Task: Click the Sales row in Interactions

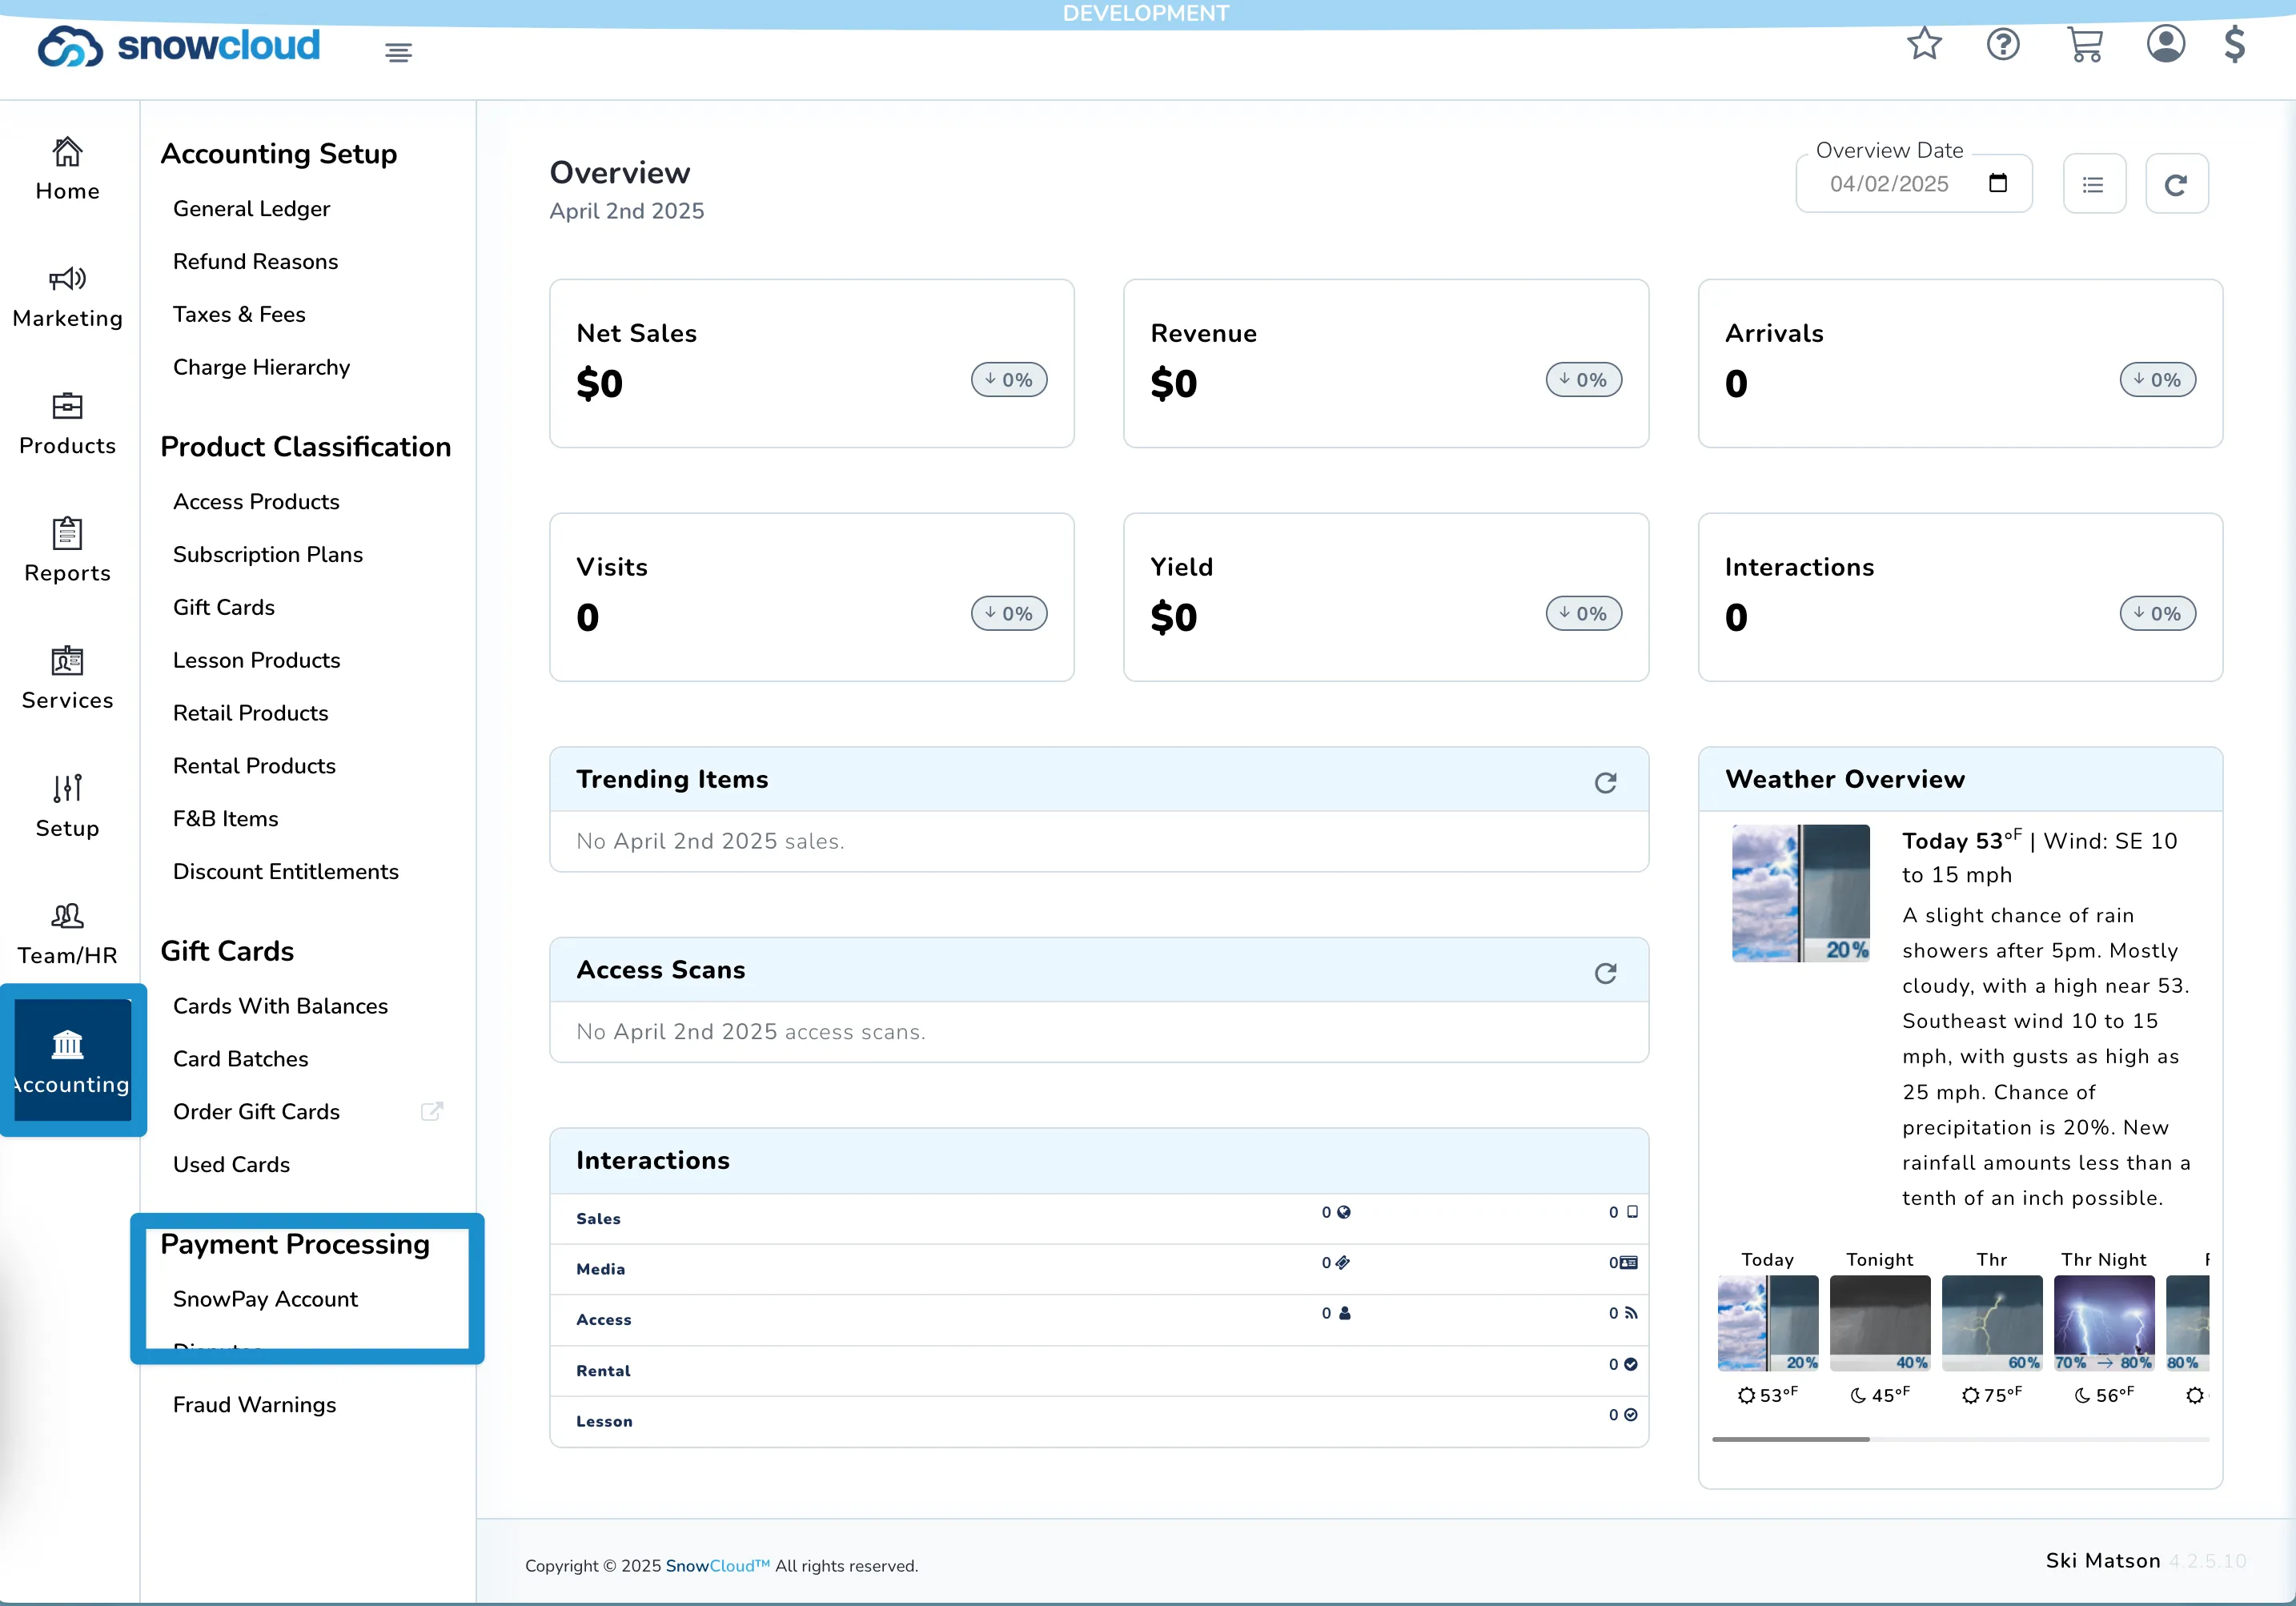Action: click(1098, 1219)
